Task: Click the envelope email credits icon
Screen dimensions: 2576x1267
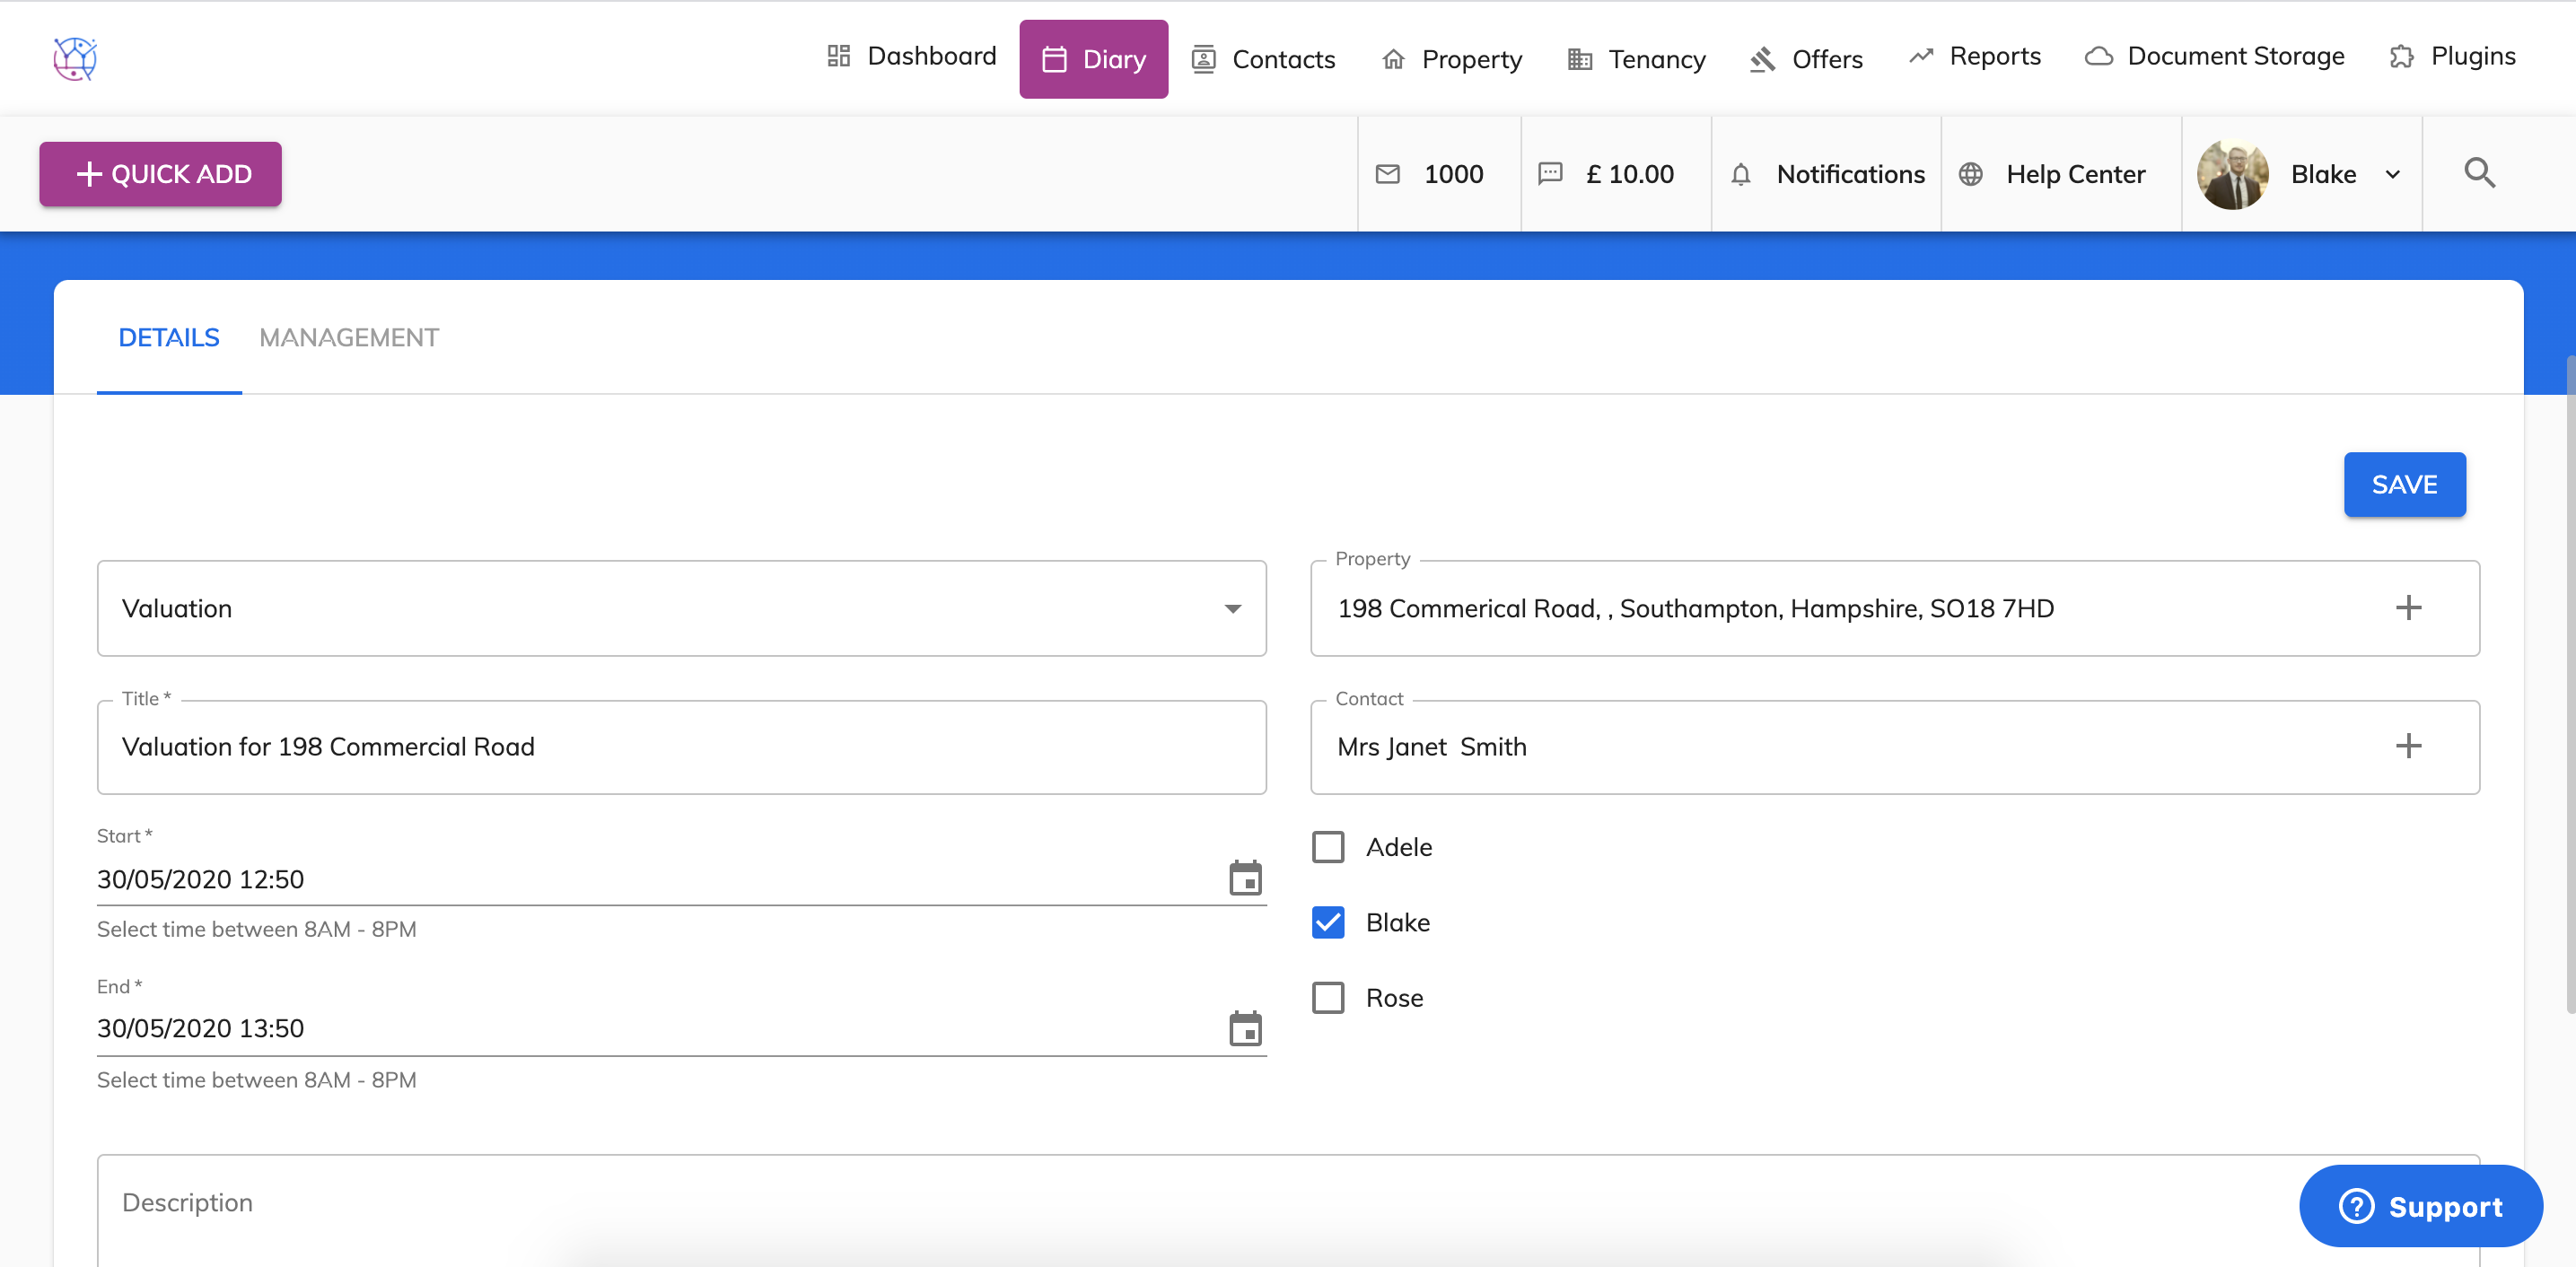Action: [x=1388, y=174]
